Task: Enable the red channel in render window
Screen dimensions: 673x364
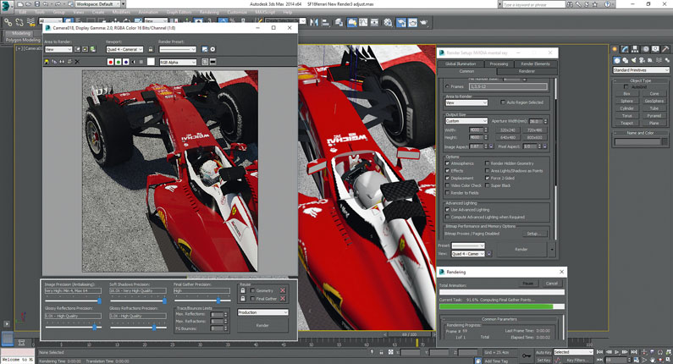Action: pyautogui.click(x=110, y=62)
